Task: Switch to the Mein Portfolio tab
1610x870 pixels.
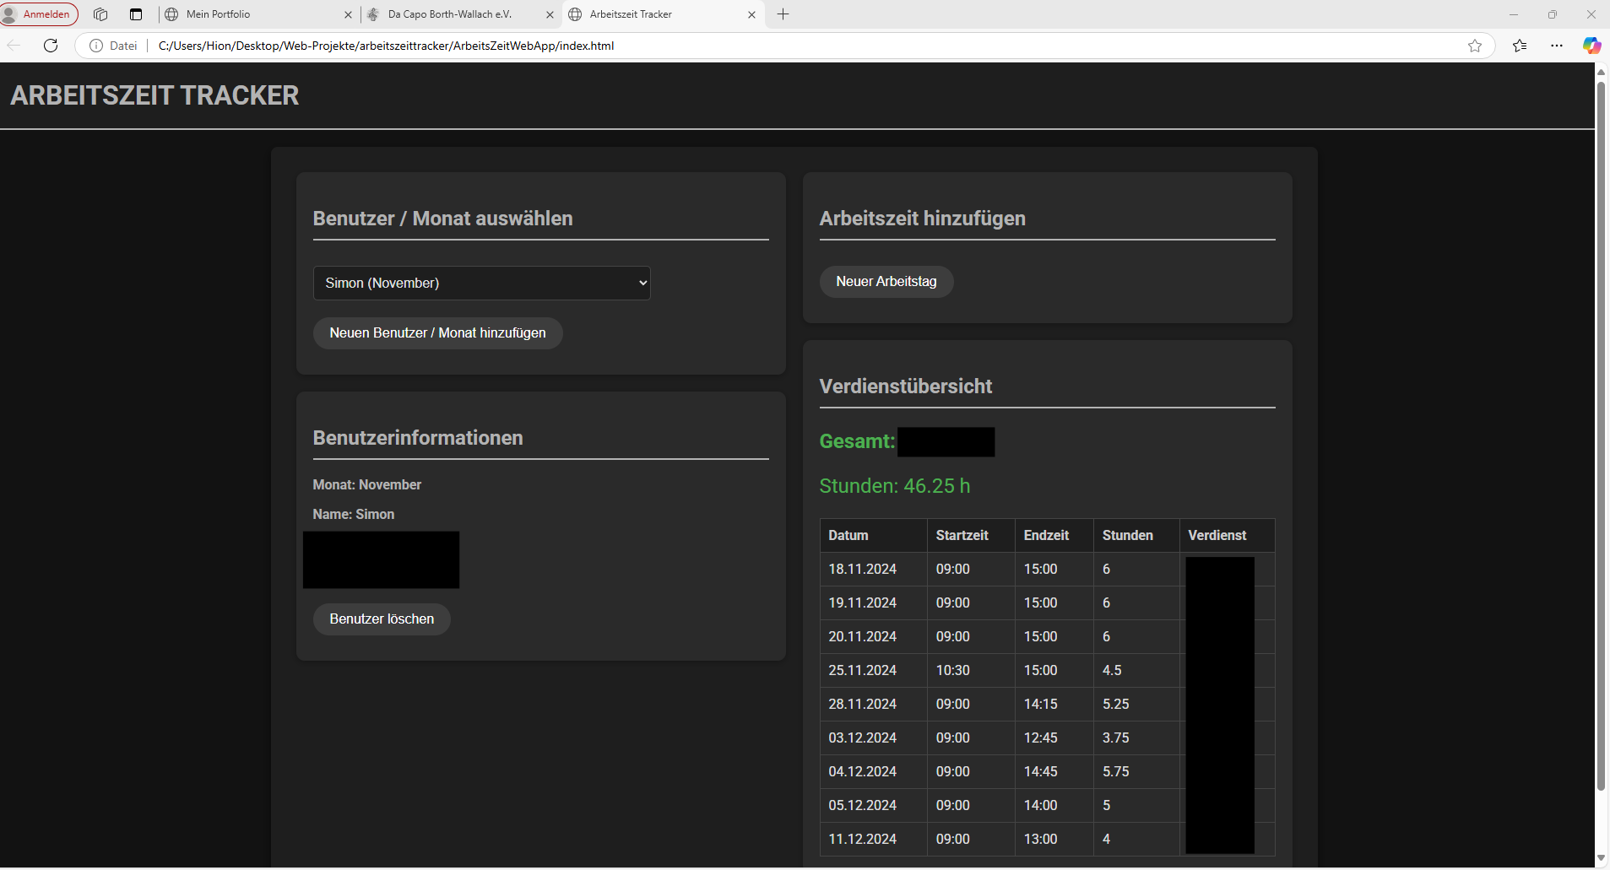Action: click(253, 14)
